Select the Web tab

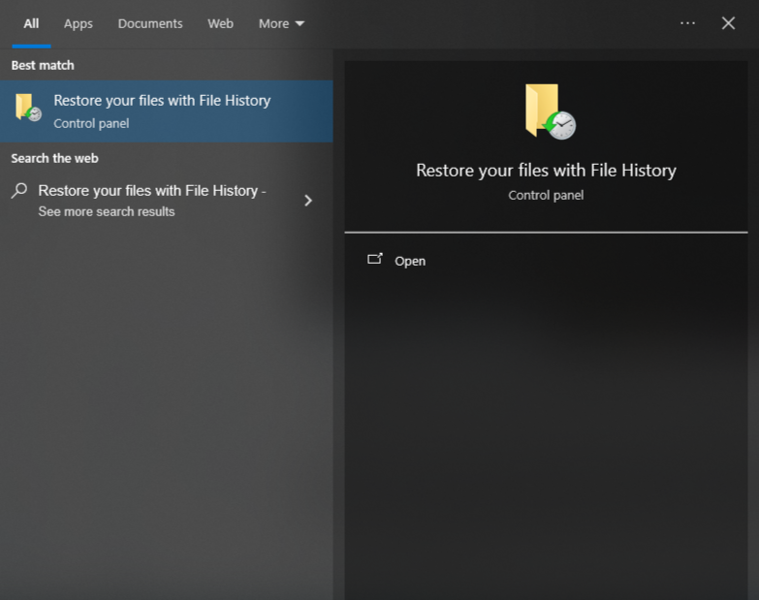point(220,23)
